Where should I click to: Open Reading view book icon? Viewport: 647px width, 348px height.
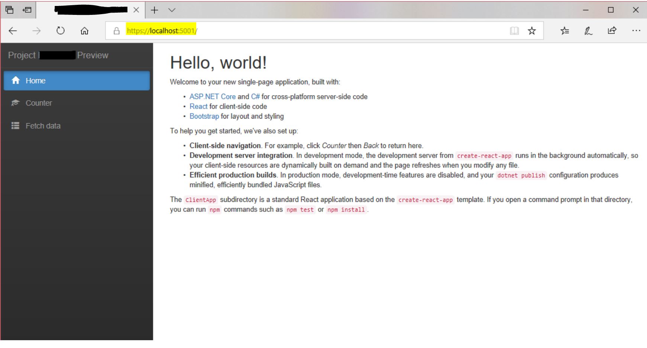[x=514, y=31]
